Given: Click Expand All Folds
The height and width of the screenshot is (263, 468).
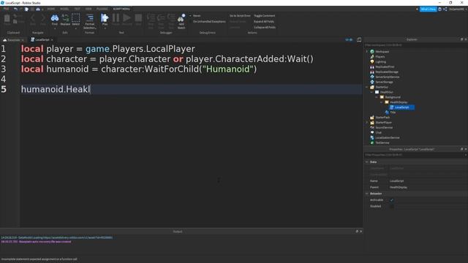Looking at the screenshot, I should (x=264, y=21).
